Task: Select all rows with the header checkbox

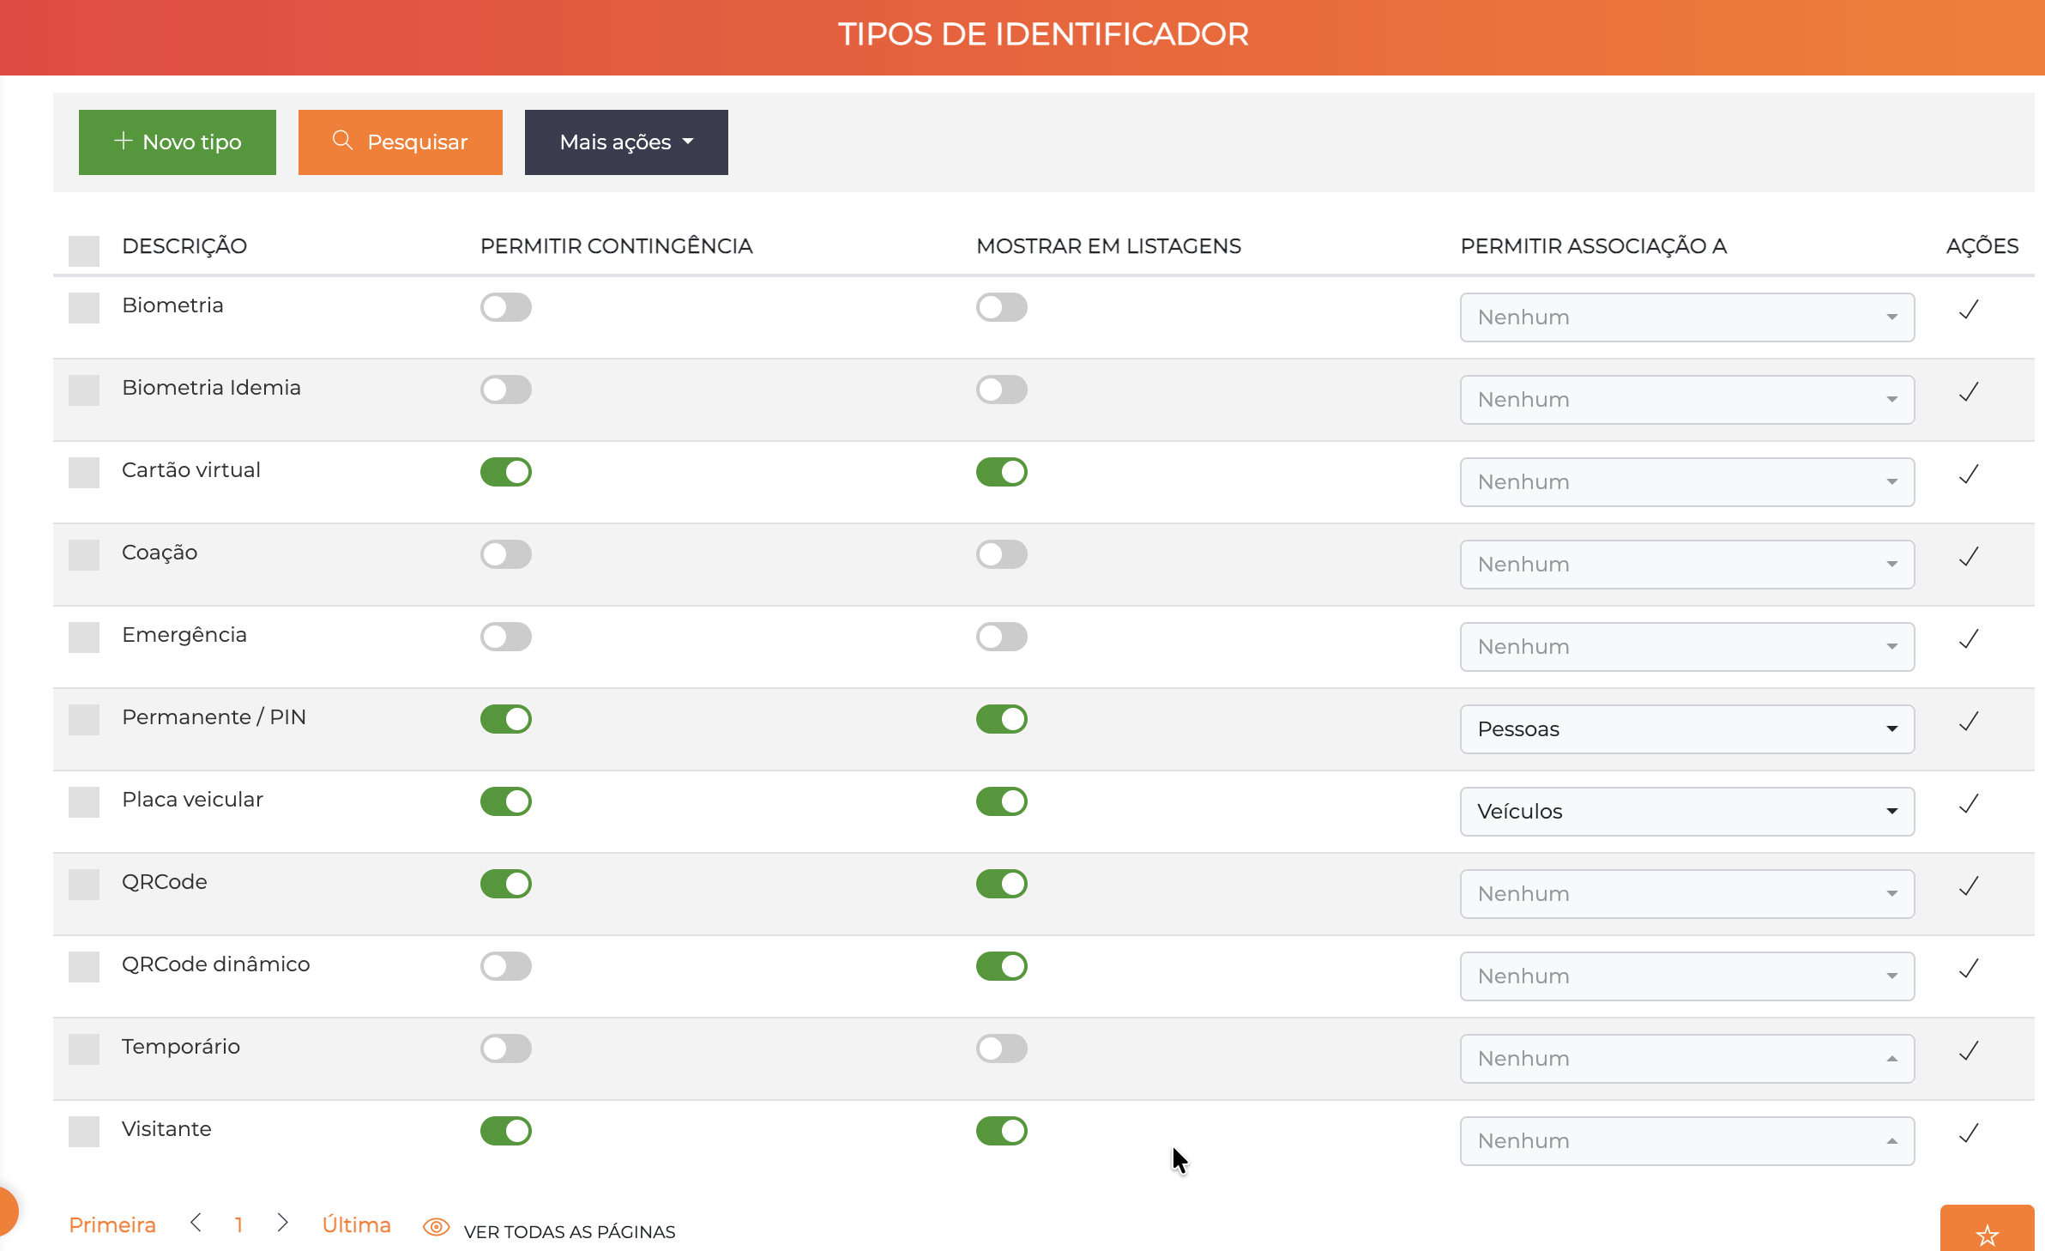Action: coord(84,251)
